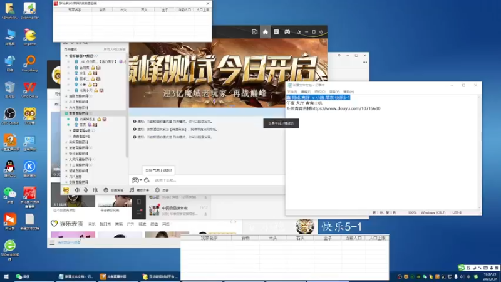The width and height of the screenshot is (501, 282).
Task: Open the yellow pac-man game desktop icon
Action: [29, 37]
